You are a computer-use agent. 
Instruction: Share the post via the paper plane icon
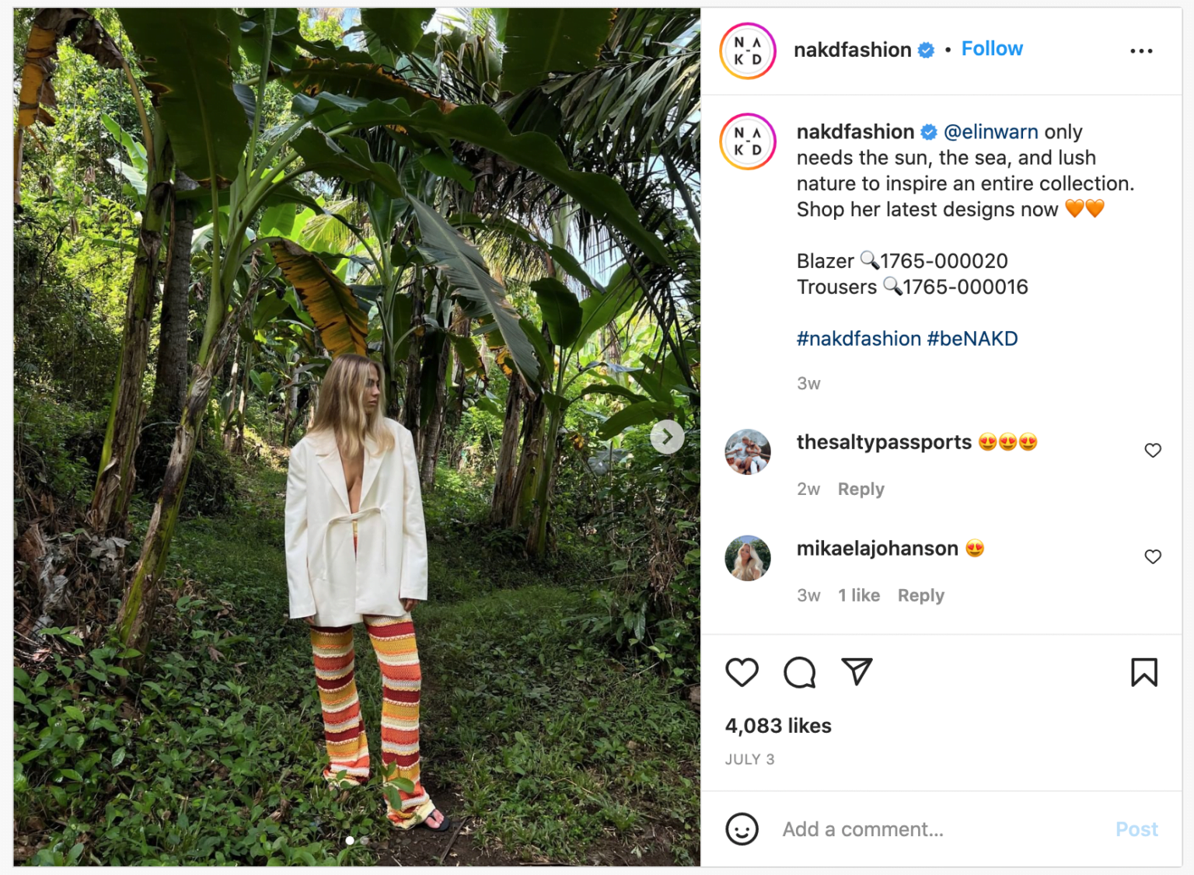857,673
